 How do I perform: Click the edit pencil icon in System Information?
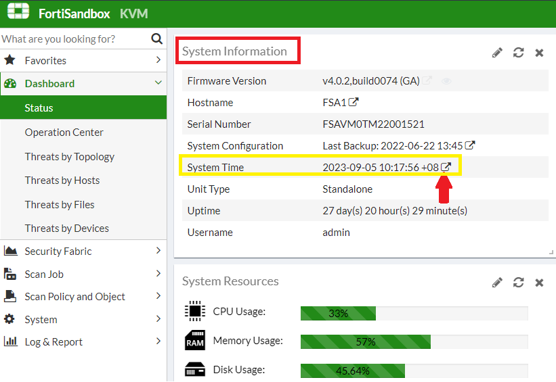coord(497,53)
